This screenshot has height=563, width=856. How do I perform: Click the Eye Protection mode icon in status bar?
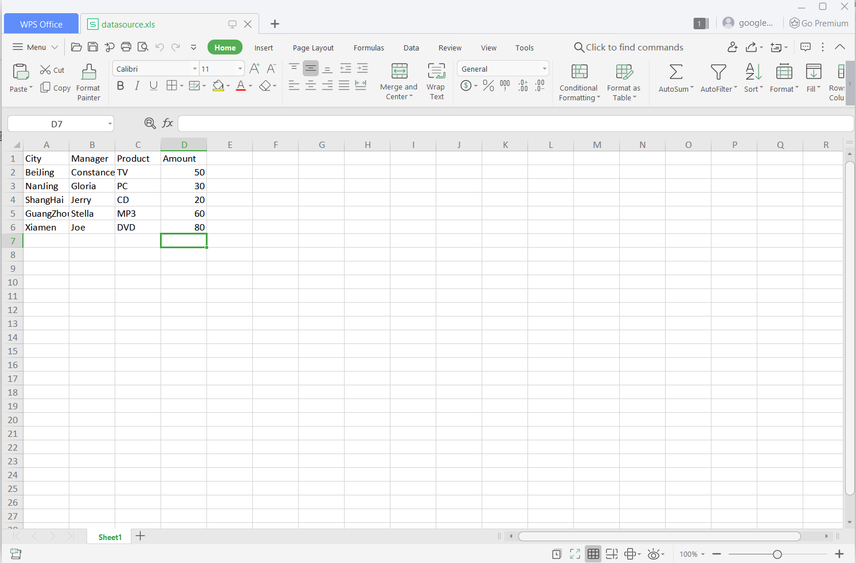click(654, 554)
